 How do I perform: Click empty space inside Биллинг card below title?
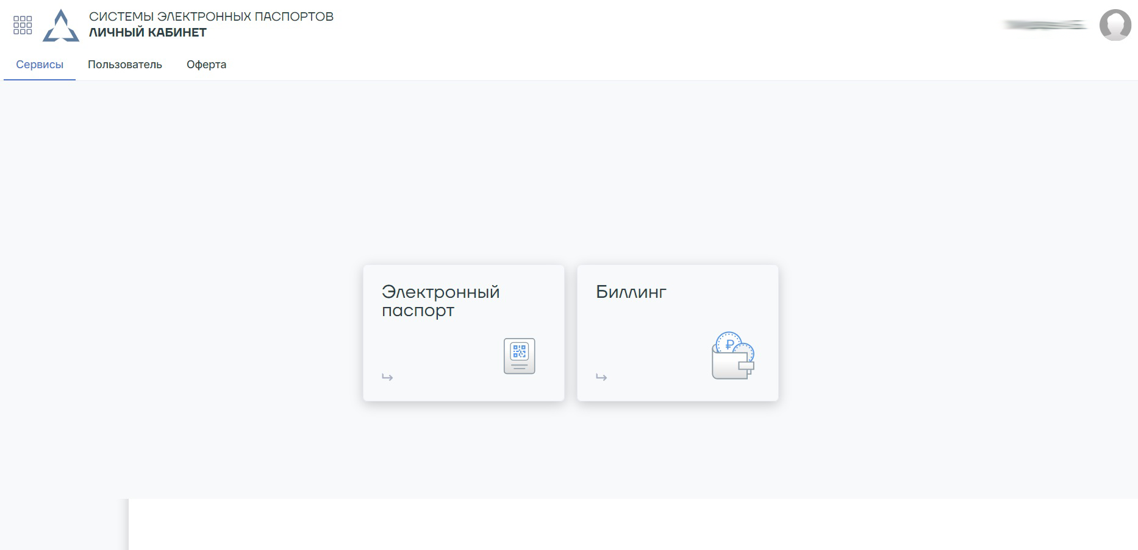tap(646, 341)
